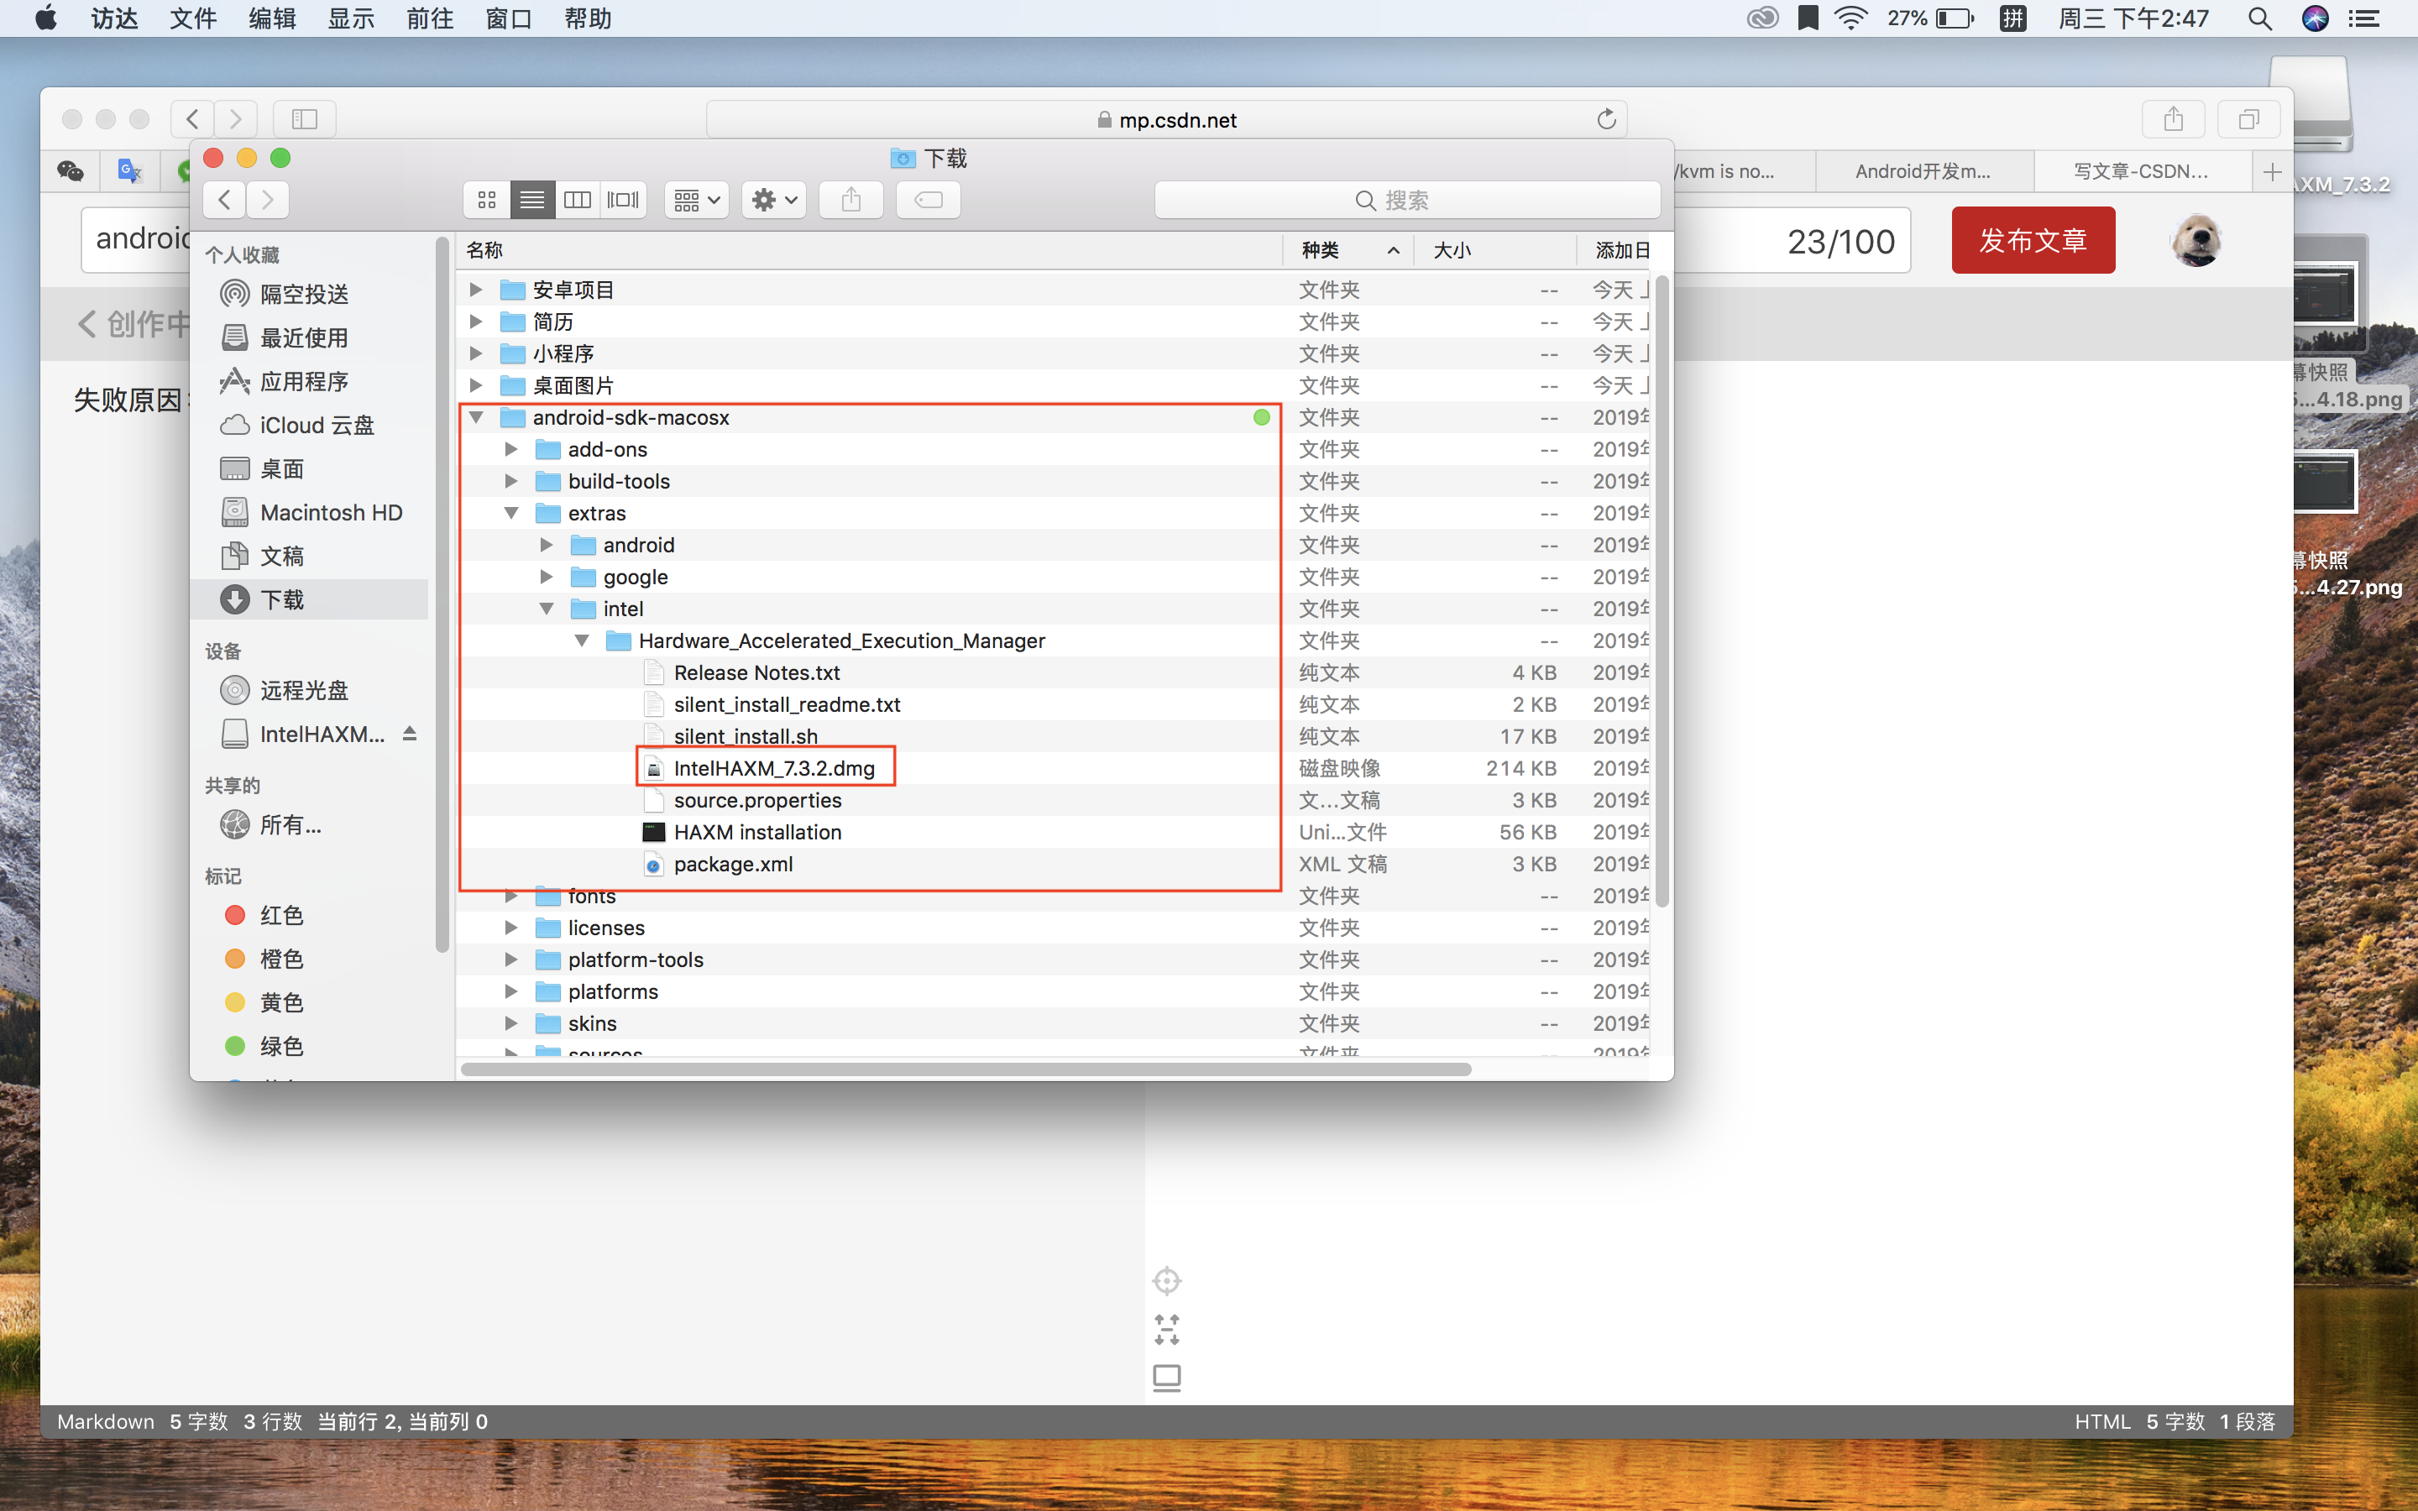Image resolution: width=2418 pixels, height=1511 pixels.
Task: Collapse the android-sdk-macosx folder
Action: [x=477, y=418]
